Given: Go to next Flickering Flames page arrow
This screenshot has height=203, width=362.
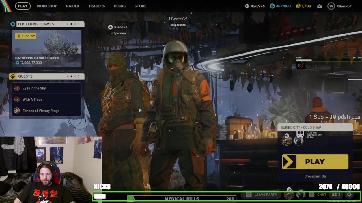Looking at the screenshot, I should coord(79,24).
